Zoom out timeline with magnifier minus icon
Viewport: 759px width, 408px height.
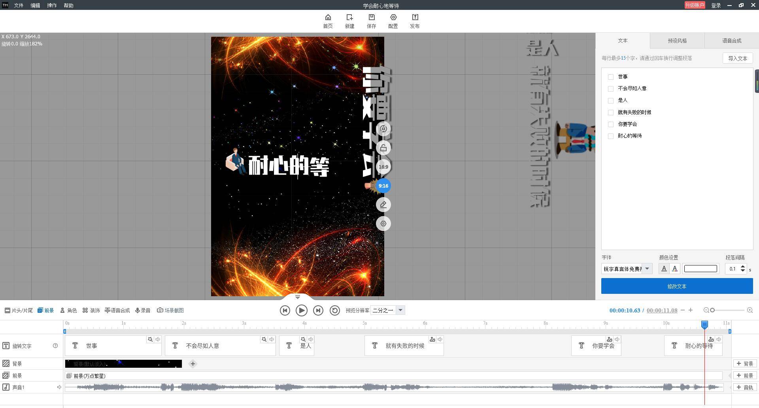(706, 310)
